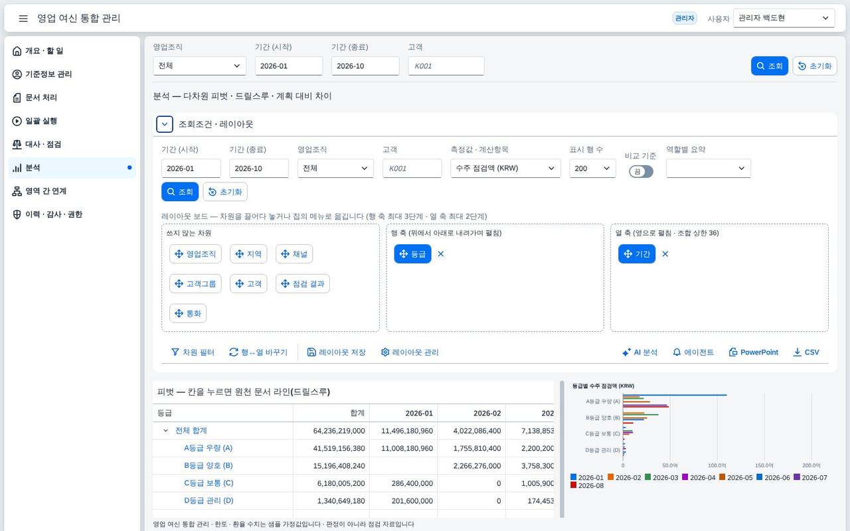Open the 역할별 요약 dropdown
The height and width of the screenshot is (531, 850).
(x=709, y=169)
